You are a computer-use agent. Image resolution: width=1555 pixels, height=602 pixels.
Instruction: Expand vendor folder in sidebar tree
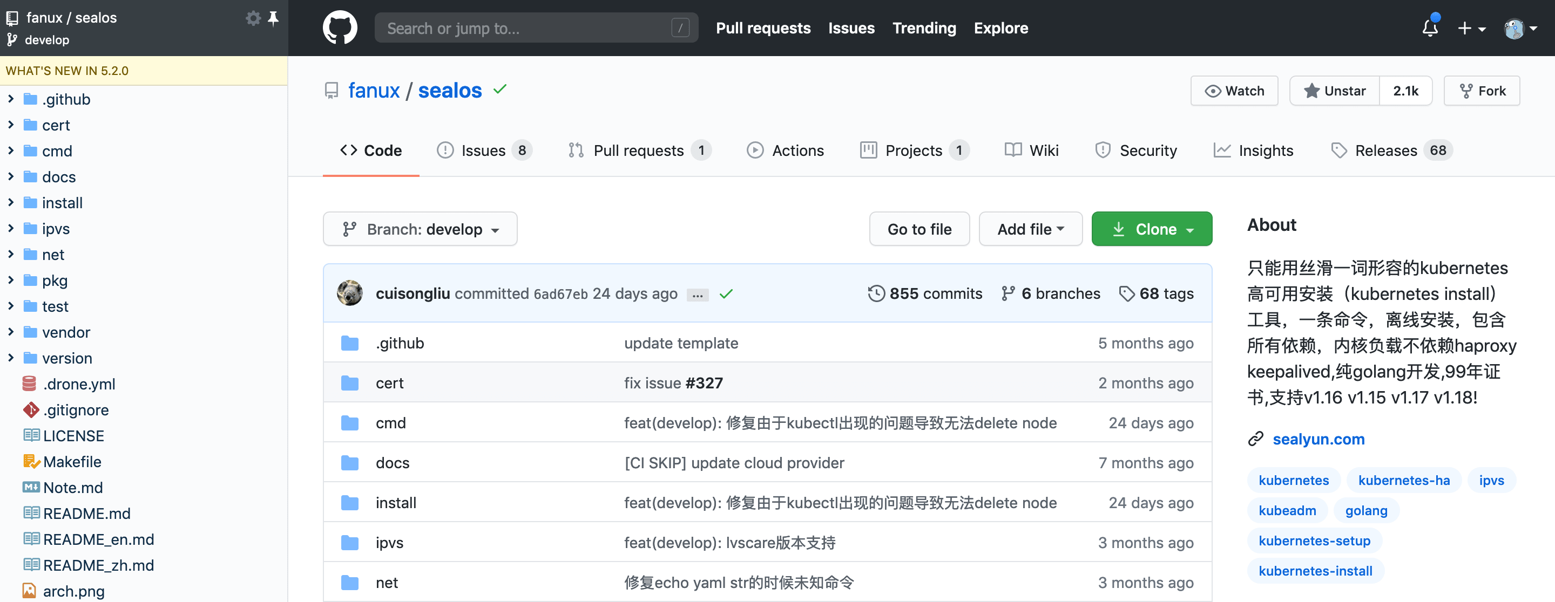11,332
